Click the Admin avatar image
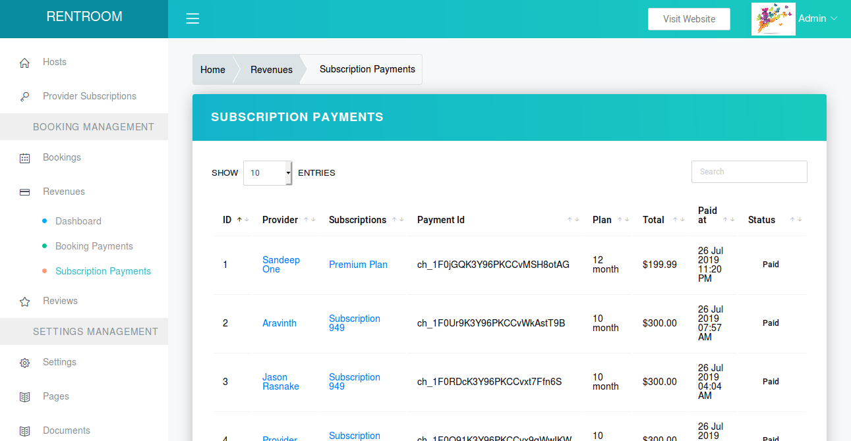This screenshot has width=851, height=441. pyautogui.click(x=773, y=19)
